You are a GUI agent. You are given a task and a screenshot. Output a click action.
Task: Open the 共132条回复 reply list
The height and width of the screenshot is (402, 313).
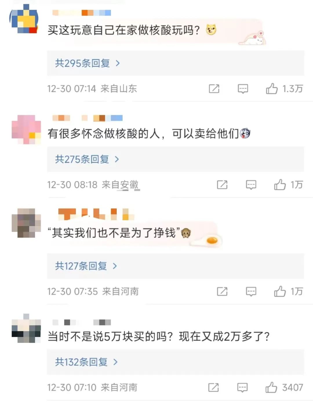click(175, 362)
